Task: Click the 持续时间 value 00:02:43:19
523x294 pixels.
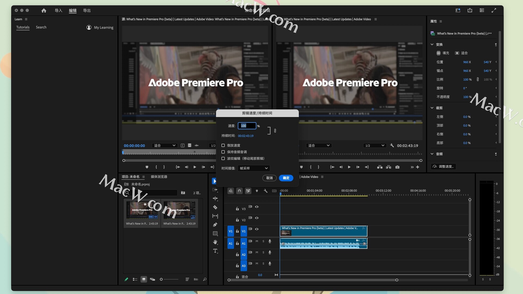Action: pos(246,136)
